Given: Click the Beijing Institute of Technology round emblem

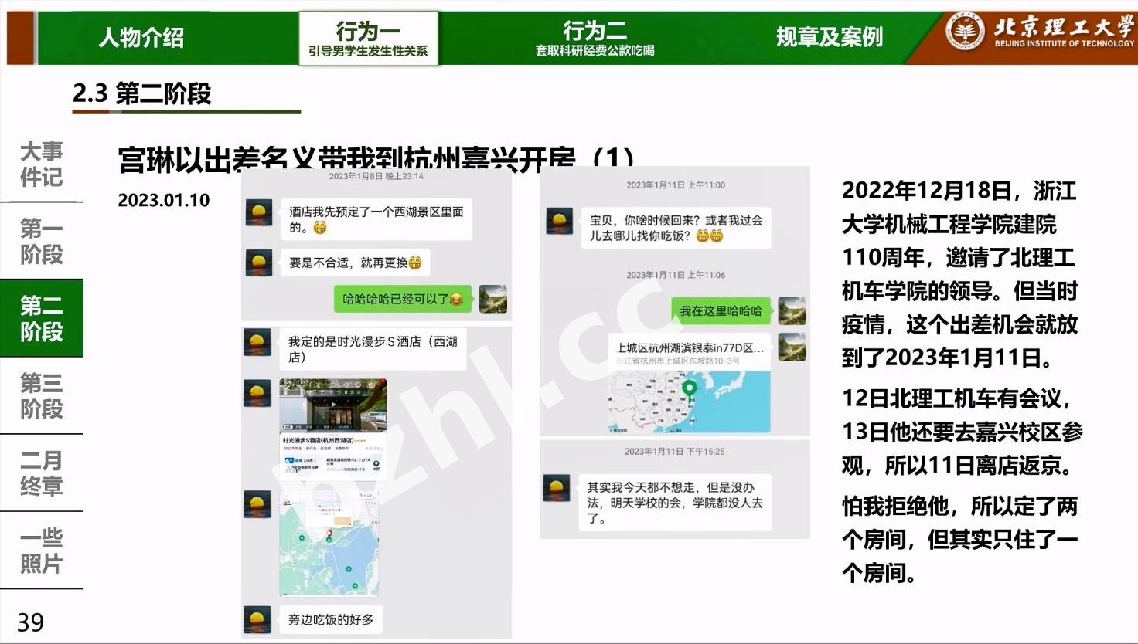Looking at the screenshot, I should pos(965,32).
